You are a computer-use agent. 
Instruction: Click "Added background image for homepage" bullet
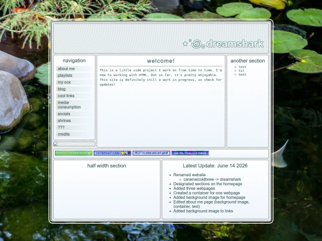tap(209, 198)
